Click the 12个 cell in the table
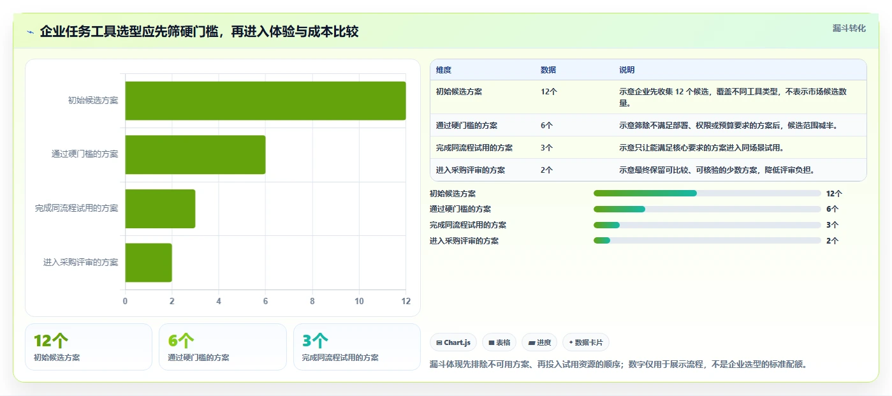 (x=549, y=92)
